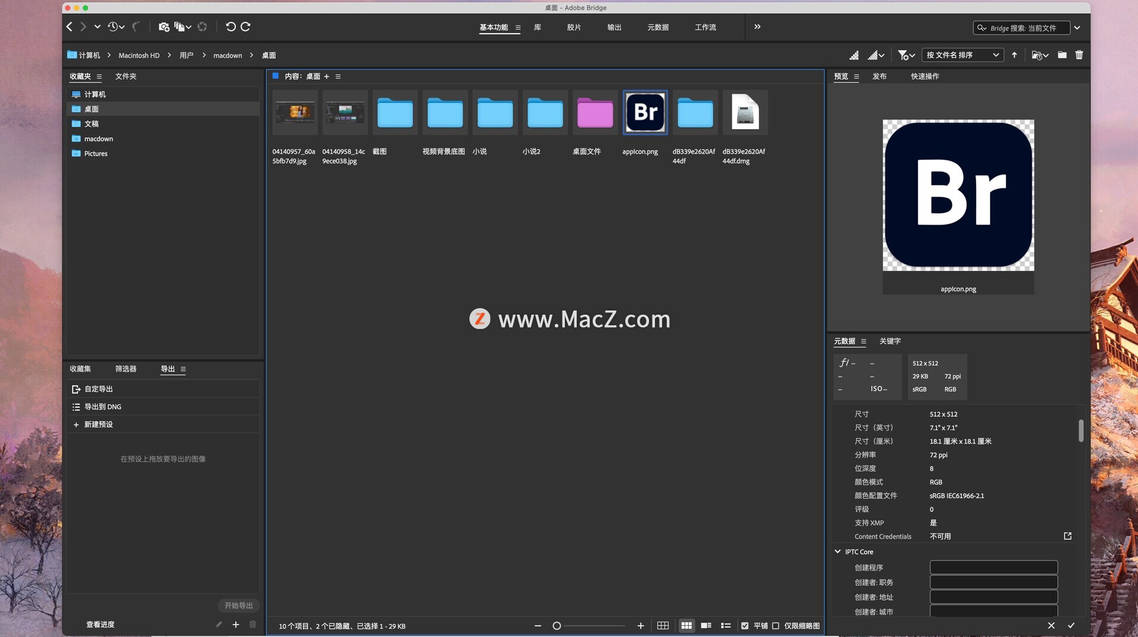This screenshot has height=637, width=1138.
Task: Click Macintosh HD in breadcrumb path
Action: pyautogui.click(x=139, y=55)
